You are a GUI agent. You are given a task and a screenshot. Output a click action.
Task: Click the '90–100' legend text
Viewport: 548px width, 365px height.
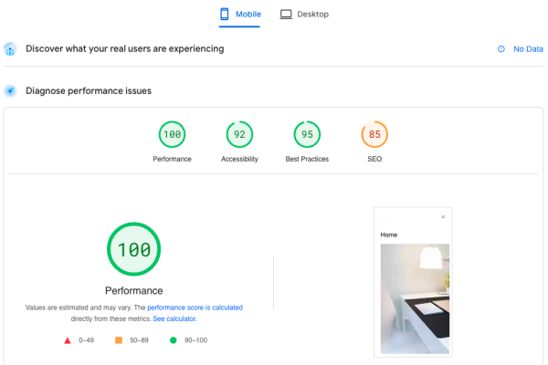195,340
